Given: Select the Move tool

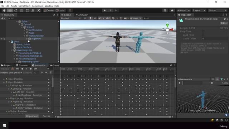Looking at the screenshot, I should point(10,10).
